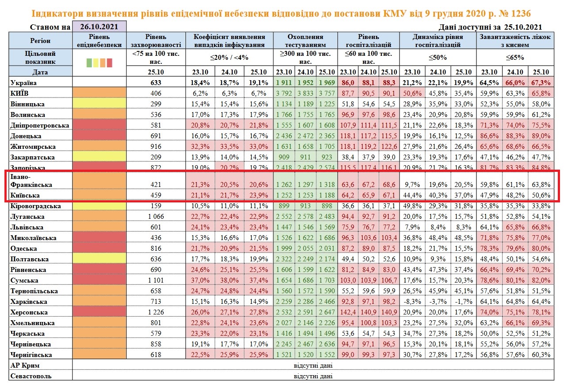Viewport: 564px width, 388px height.
Task: Click the 'Севастополь' row label
Action: coord(30,376)
